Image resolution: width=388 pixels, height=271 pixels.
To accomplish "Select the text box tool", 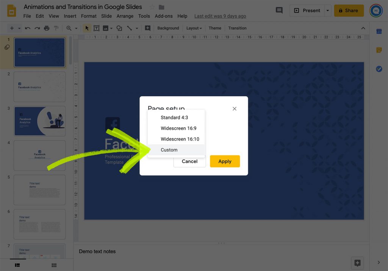I will pyautogui.click(x=97, y=28).
